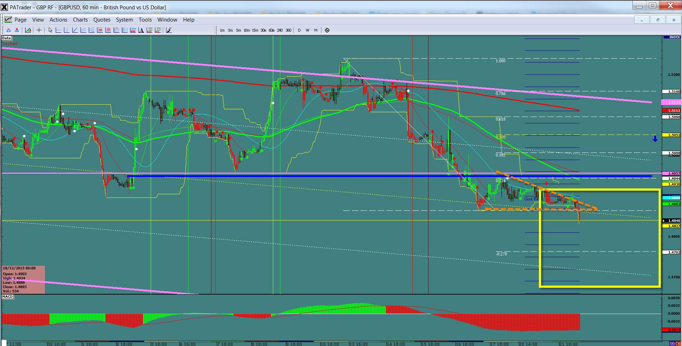Click the INDEX button above price axis
682x346 pixels.
[x=672, y=37]
